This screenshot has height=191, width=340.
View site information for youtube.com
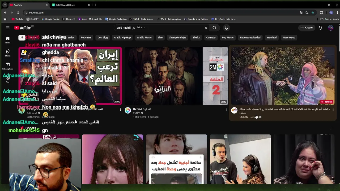point(25,12)
